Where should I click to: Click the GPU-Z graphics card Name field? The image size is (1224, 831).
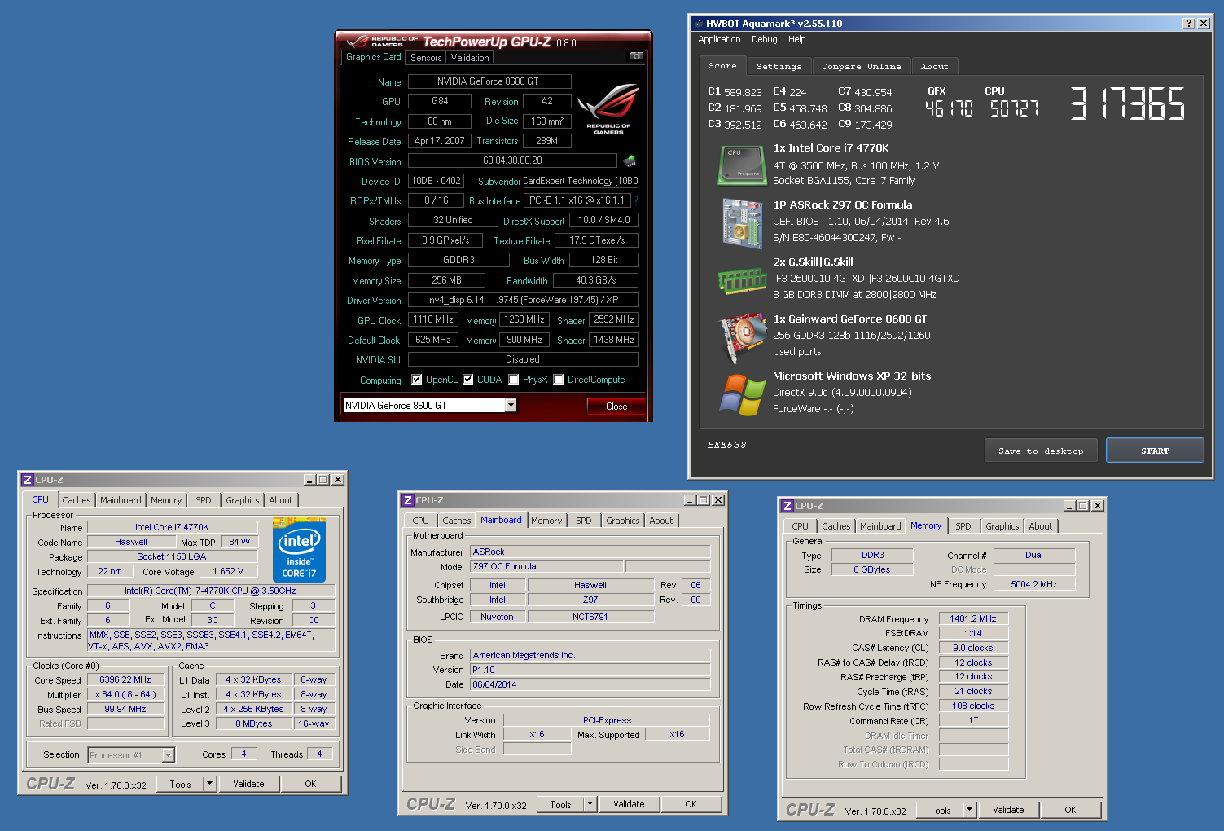tap(489, 81)
